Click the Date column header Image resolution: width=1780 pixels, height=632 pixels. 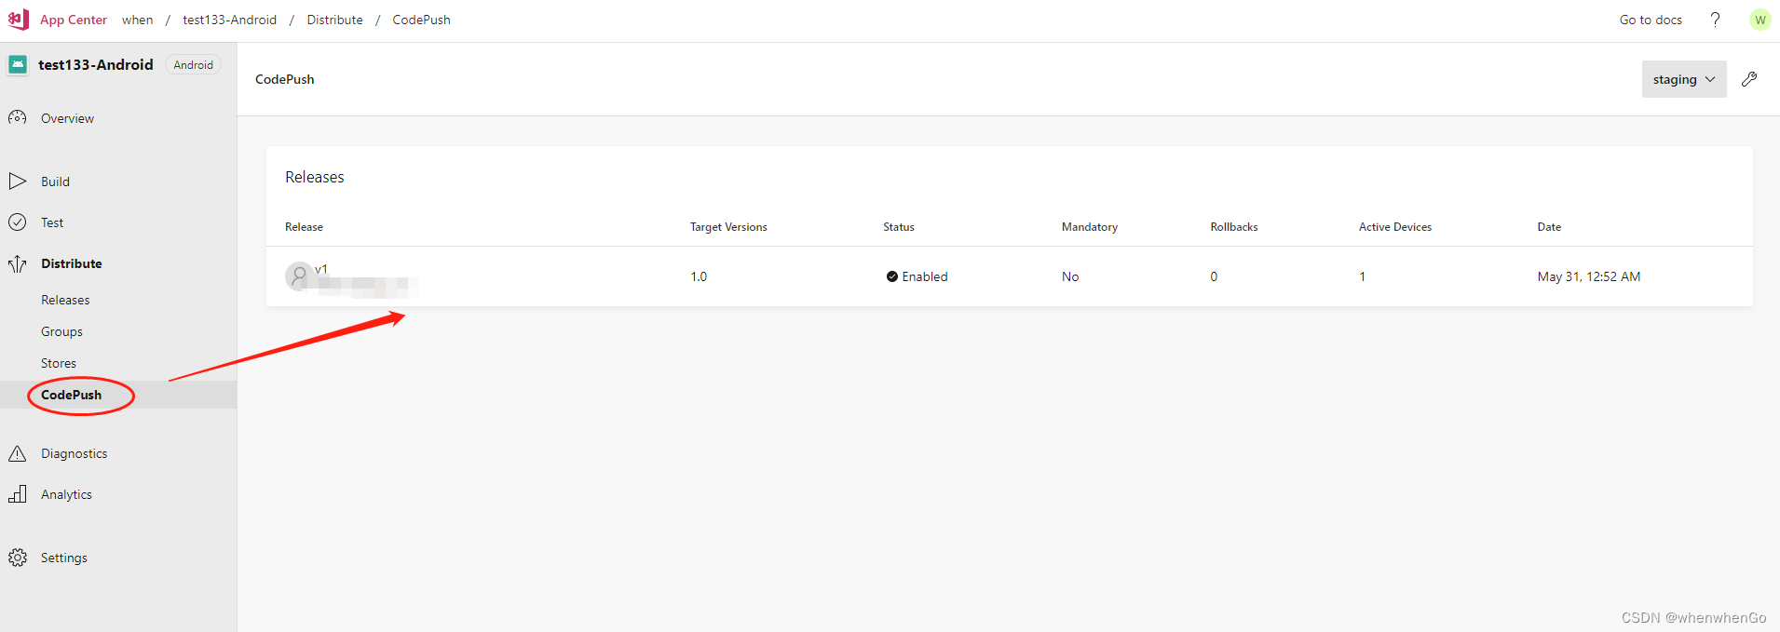(x=1549, y=227)
